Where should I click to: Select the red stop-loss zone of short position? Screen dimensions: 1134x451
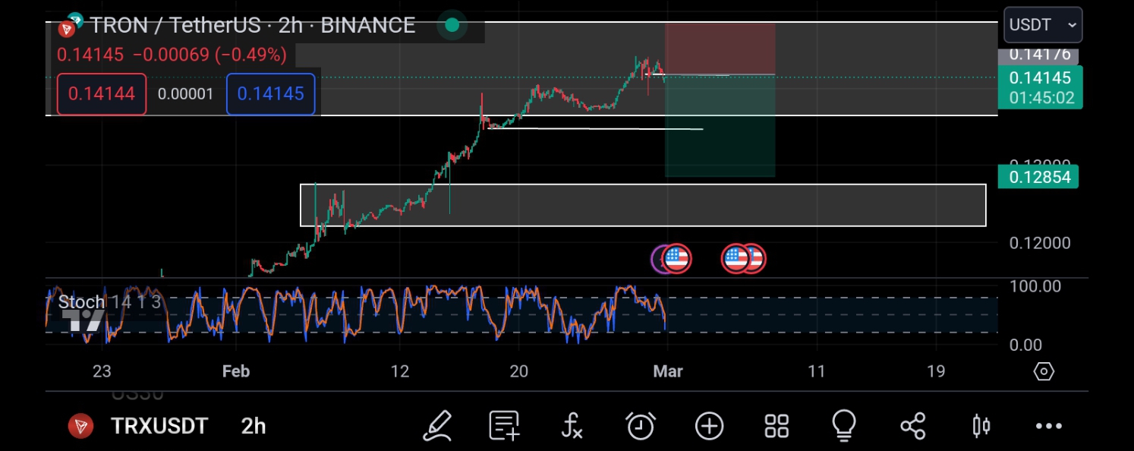click(x=720, y=49)
